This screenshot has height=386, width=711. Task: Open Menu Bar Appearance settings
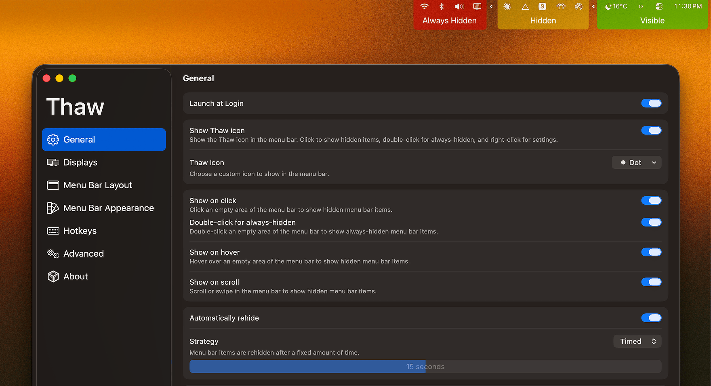point(108,208)
